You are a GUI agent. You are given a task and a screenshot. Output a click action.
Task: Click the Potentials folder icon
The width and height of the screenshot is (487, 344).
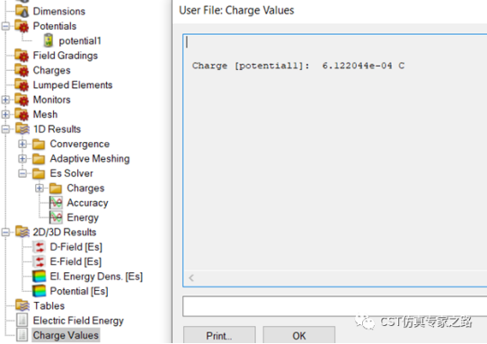coord(22,26)
